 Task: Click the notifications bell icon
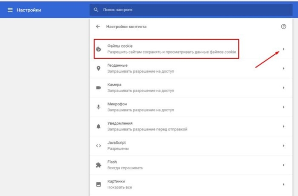click(x=98, y=126)
